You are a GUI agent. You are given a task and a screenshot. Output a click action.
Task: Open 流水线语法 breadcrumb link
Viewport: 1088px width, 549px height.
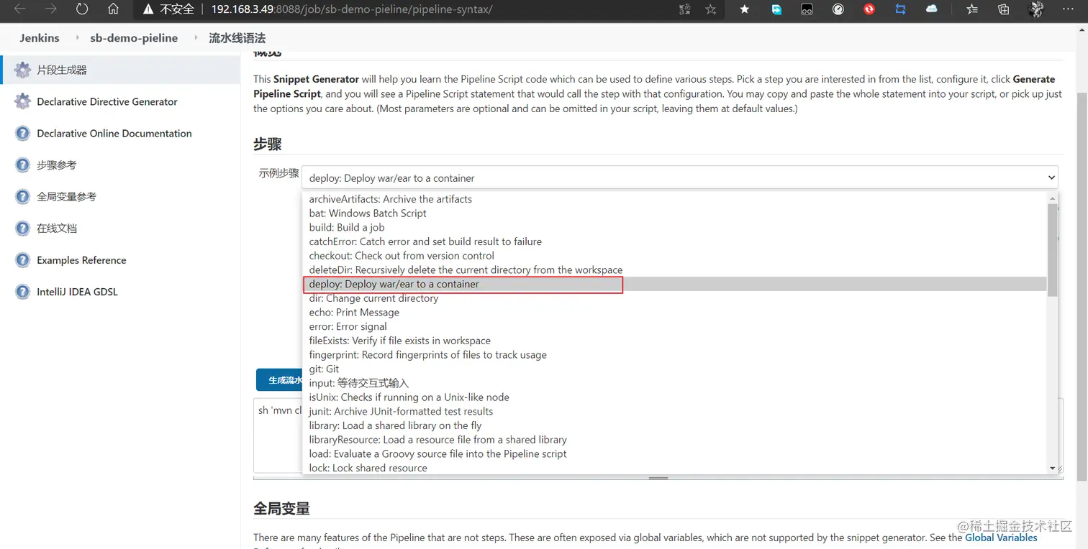click(237, 38)
